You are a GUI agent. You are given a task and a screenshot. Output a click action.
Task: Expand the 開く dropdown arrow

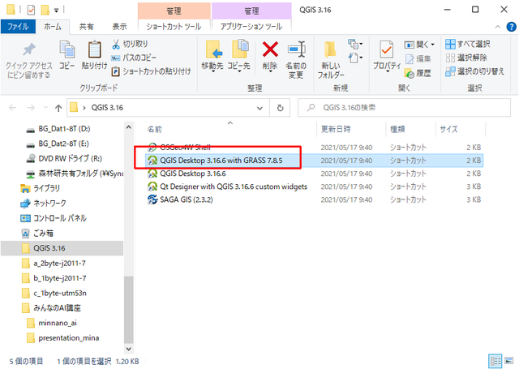432,45
